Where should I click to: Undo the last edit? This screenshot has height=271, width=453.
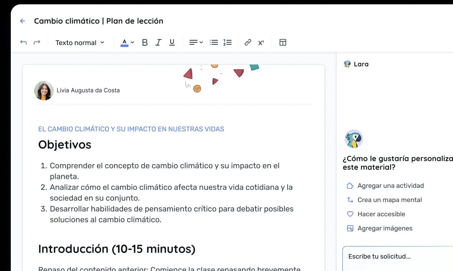click(23, 42)
